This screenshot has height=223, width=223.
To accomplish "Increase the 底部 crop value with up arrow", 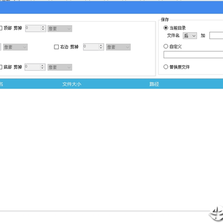I will pos(42,66).
